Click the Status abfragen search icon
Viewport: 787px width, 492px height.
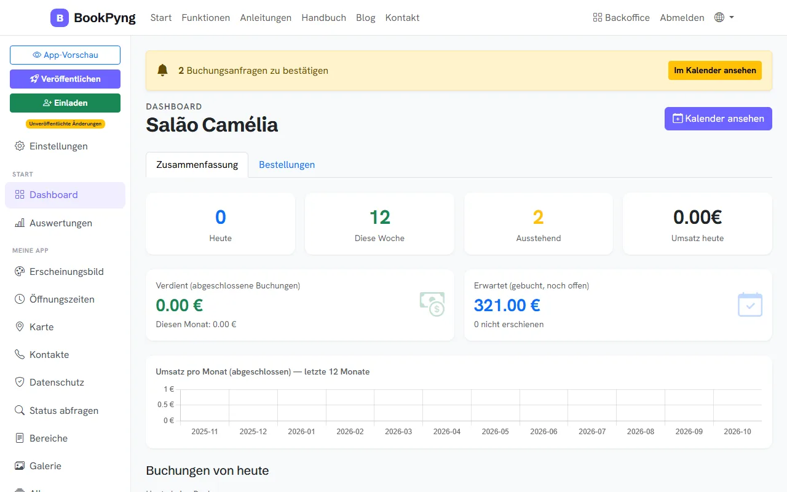point(19,411)
